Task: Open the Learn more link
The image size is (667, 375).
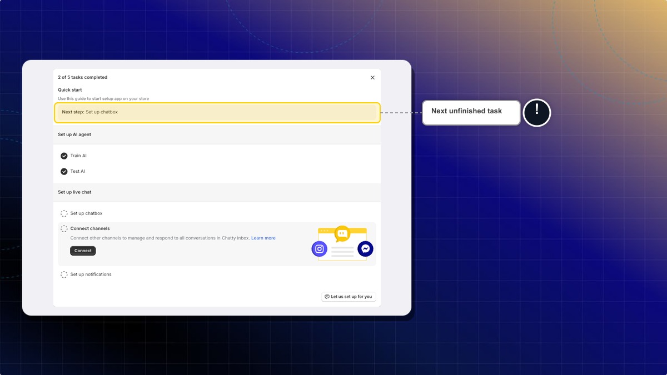Action: click(x=263, y=238)
